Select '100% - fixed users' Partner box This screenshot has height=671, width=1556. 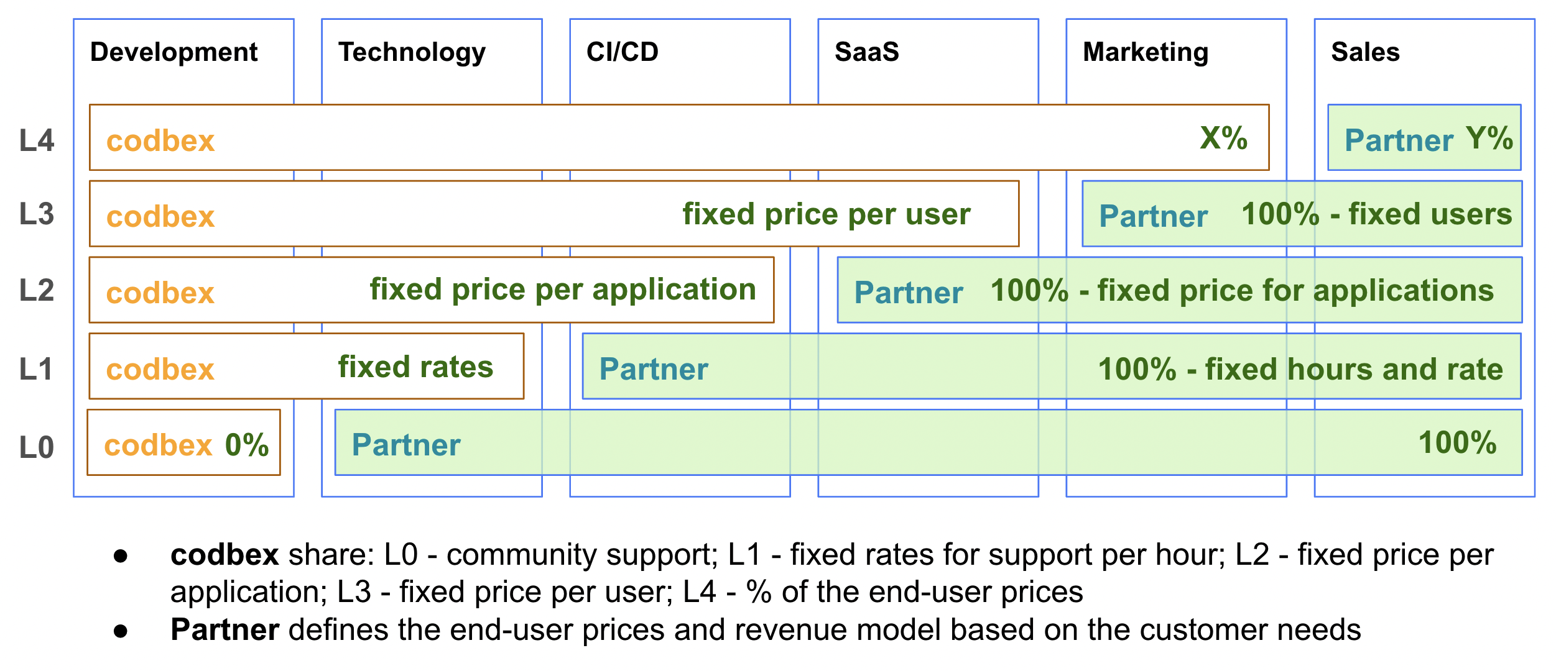pos(1302,214)
